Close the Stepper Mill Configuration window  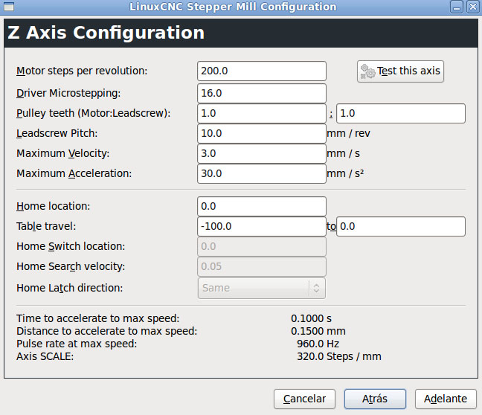click(473, 7)
